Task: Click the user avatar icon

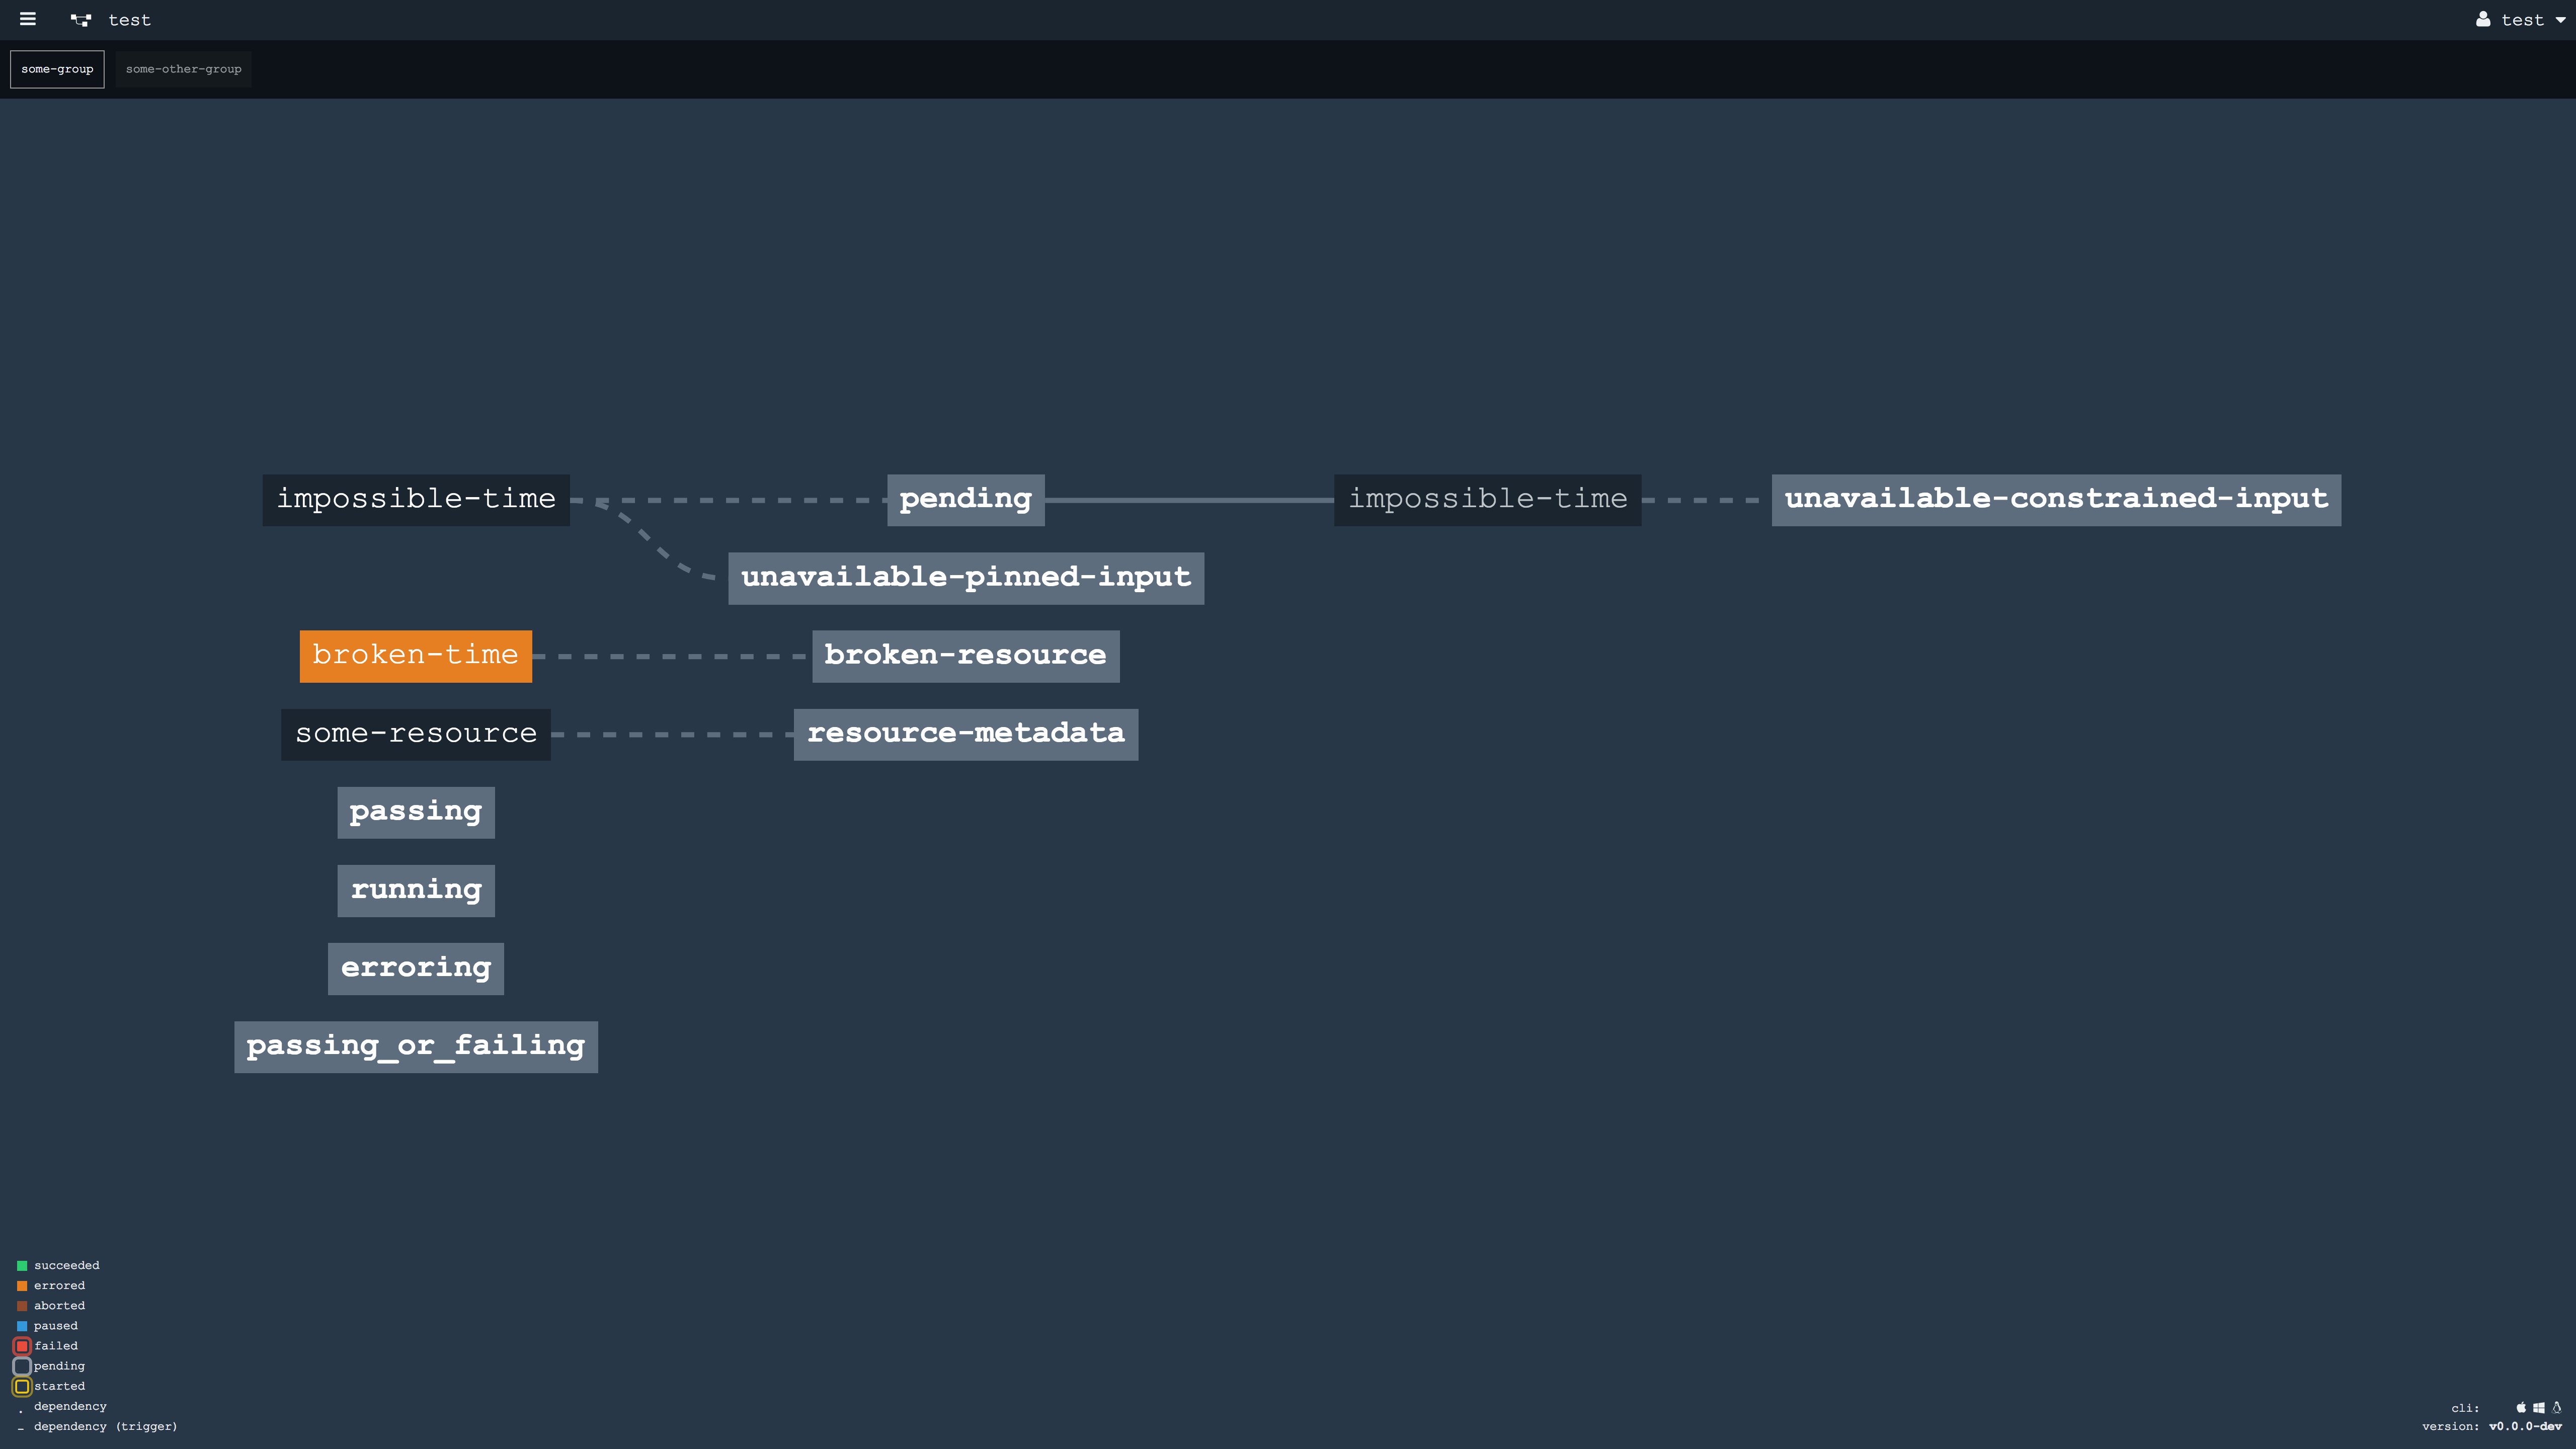Action: coord(2483,19)
